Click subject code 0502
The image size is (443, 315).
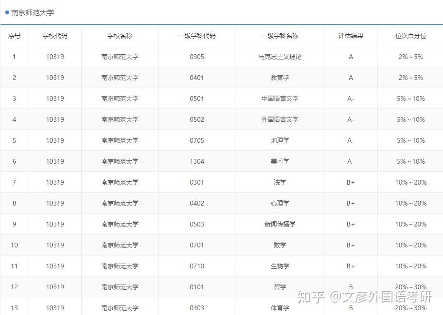coord(197,119)
